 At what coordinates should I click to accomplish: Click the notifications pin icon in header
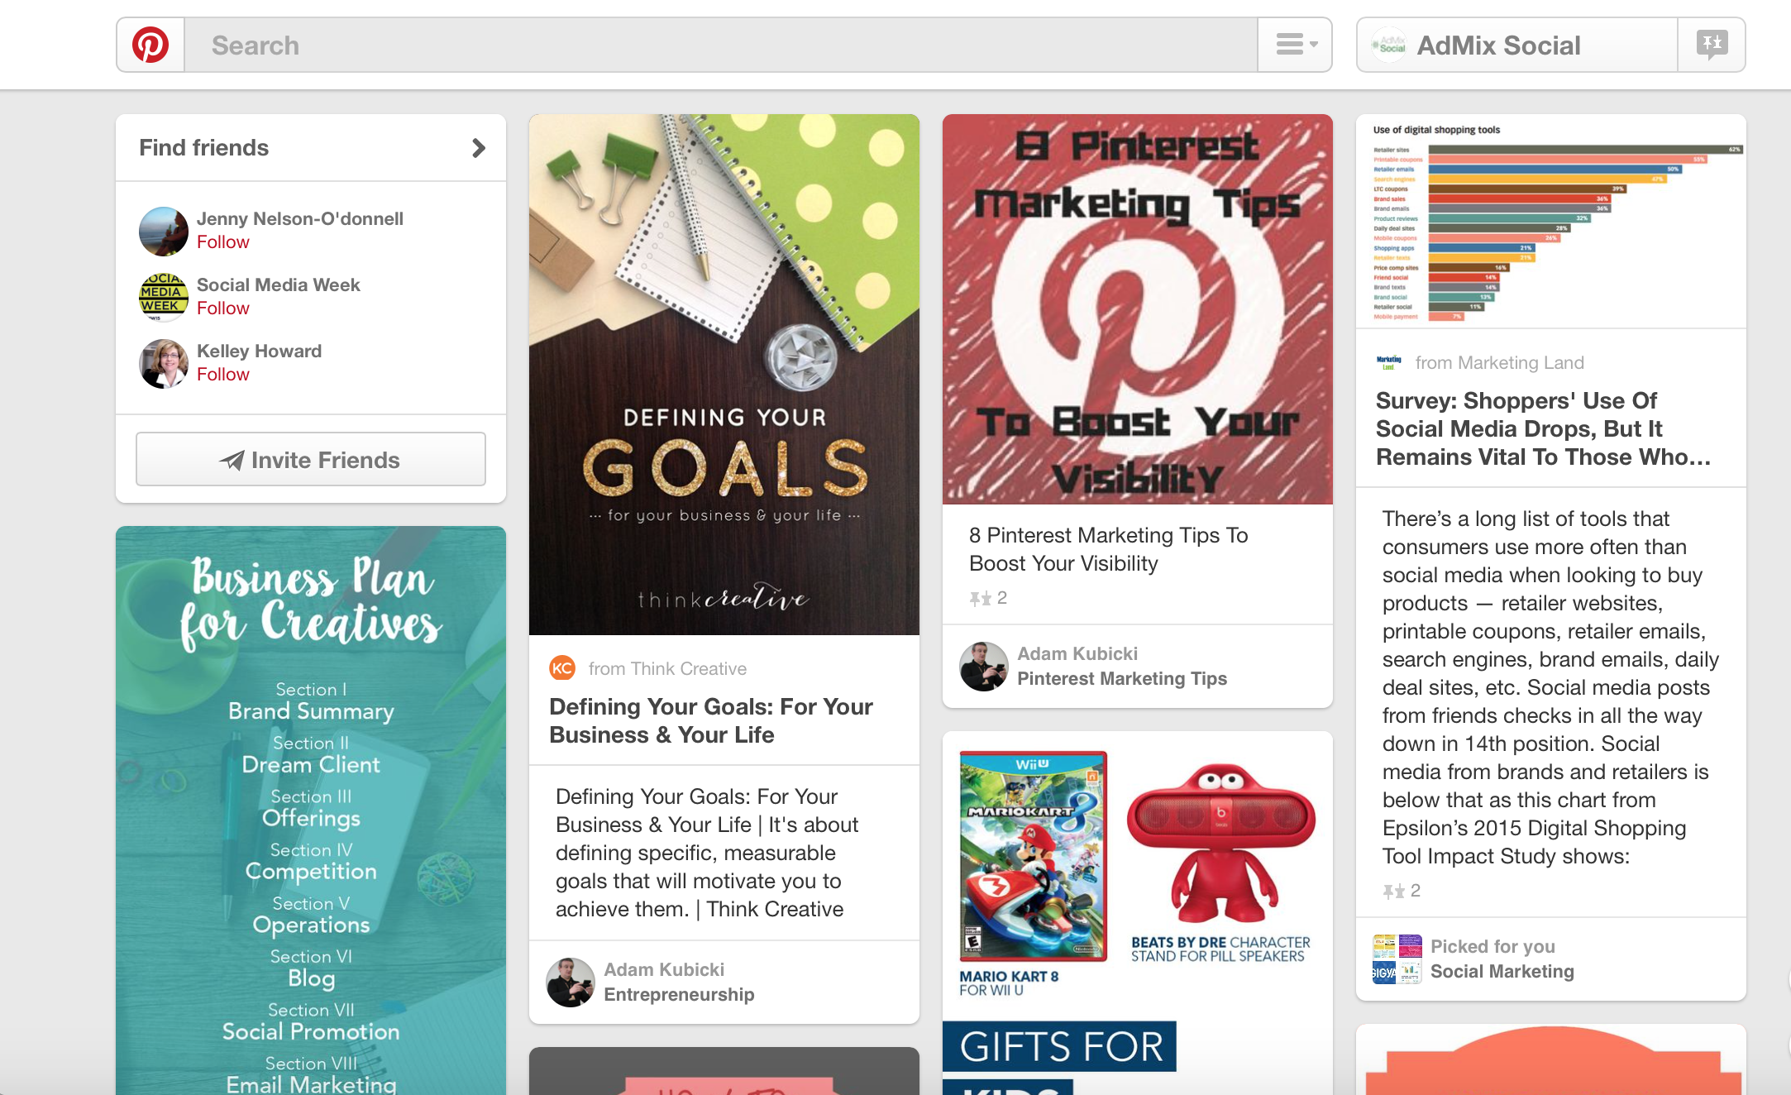(1712, 45)
